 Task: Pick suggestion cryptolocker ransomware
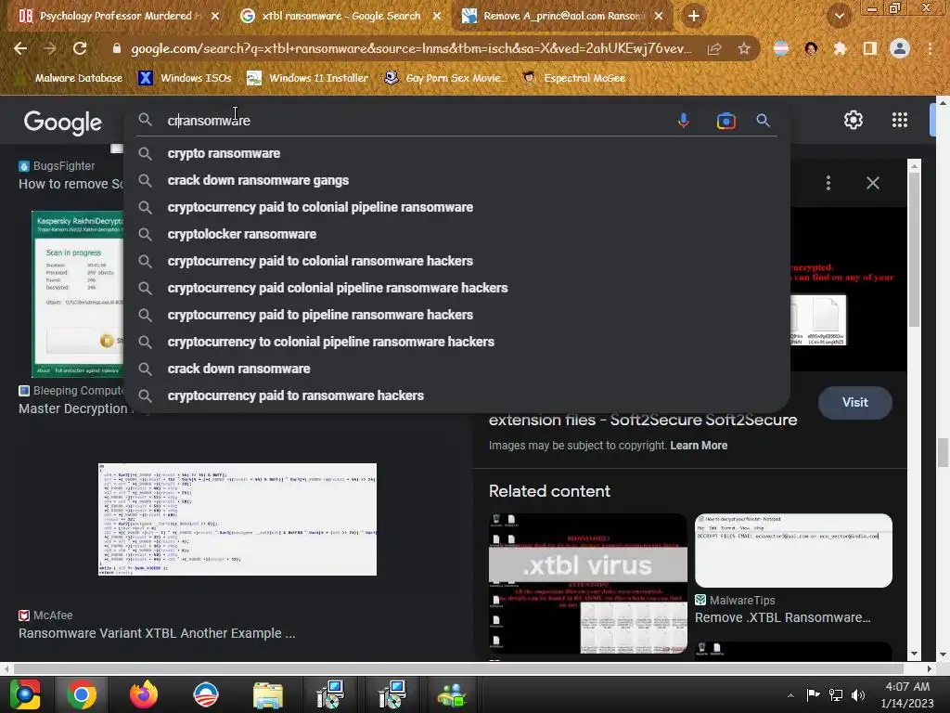click(456, 234)
